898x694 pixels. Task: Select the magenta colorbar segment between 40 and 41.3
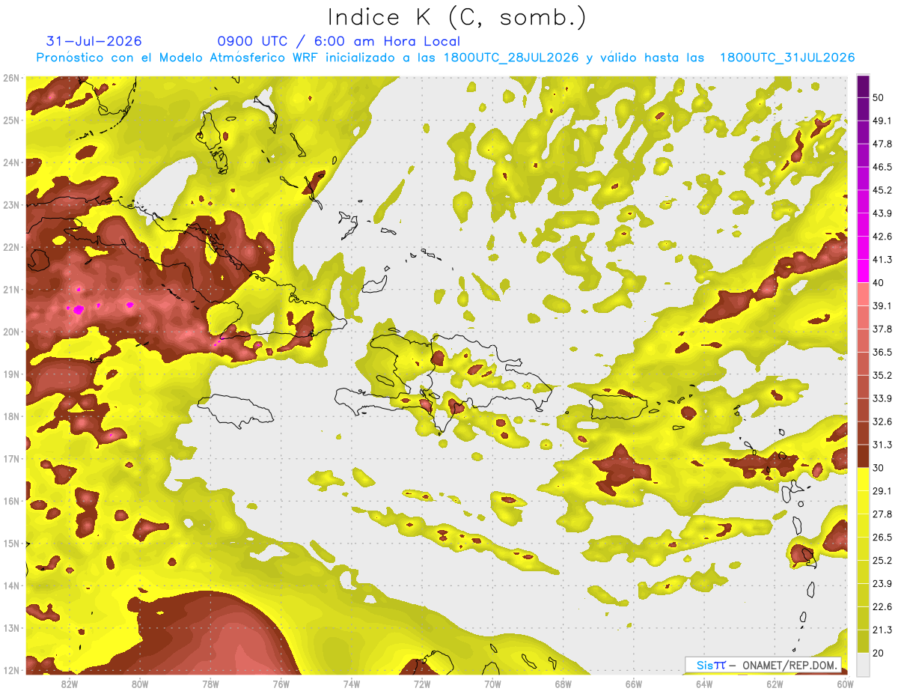pos(863,271)
